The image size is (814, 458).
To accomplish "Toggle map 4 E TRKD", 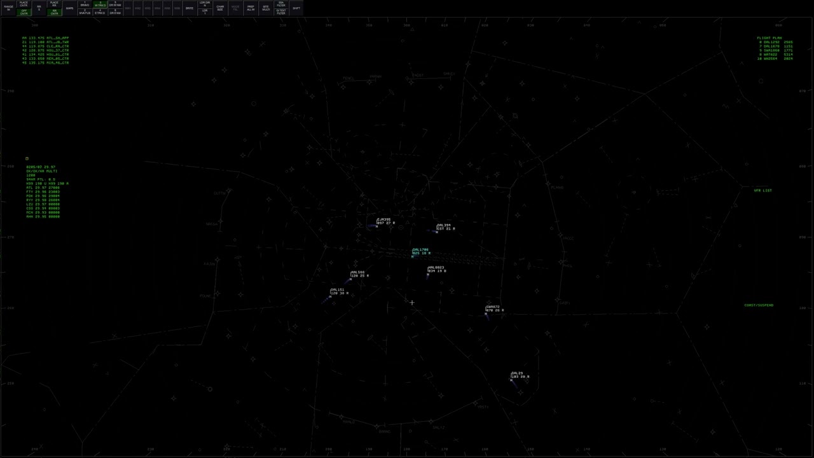I will point(100,11).
